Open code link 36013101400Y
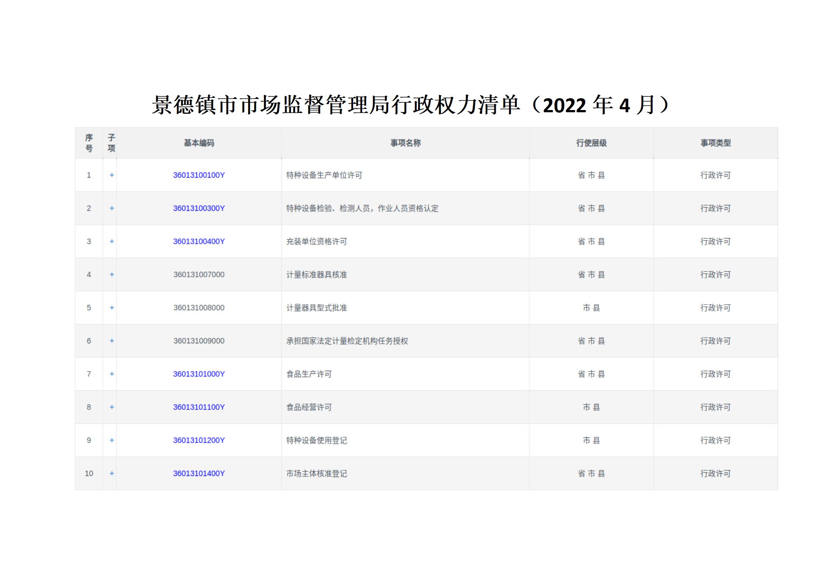Screen dimensions: 830x586 click(199, 473)
